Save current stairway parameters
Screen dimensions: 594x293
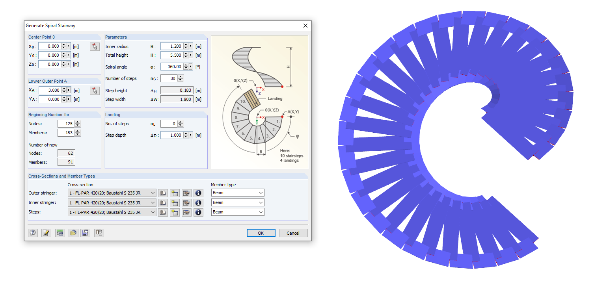pyautogui.click(x=85, y=233)
